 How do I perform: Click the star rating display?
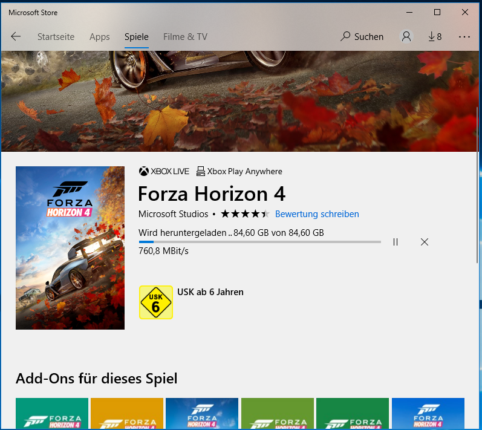point(245,213)
